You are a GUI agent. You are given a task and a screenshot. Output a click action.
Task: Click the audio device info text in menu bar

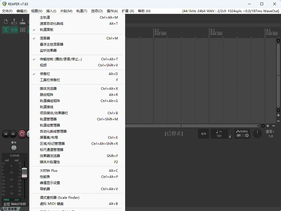(x=231, y=11)
